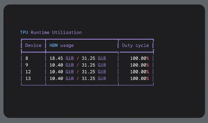Select 31.25 GiB total in device 9 row
208x123 pixels.
pyautogui.click(x=94, y=65)
